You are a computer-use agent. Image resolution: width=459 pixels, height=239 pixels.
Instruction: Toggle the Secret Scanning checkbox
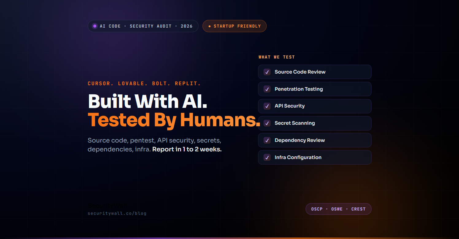coord(267,123)
